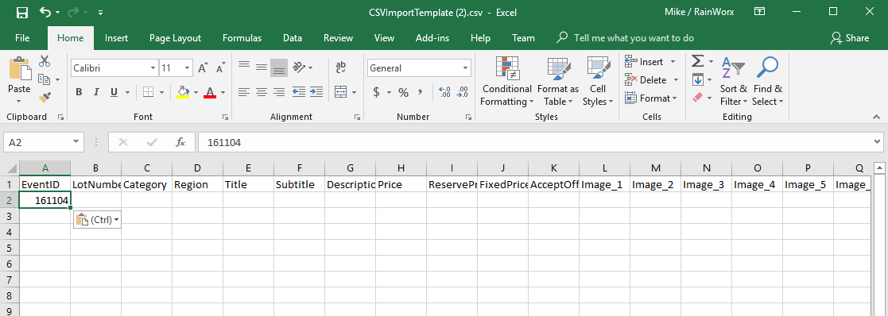Click the Cut scissors icon
888x316 pixels.
(x=45, y=61)
